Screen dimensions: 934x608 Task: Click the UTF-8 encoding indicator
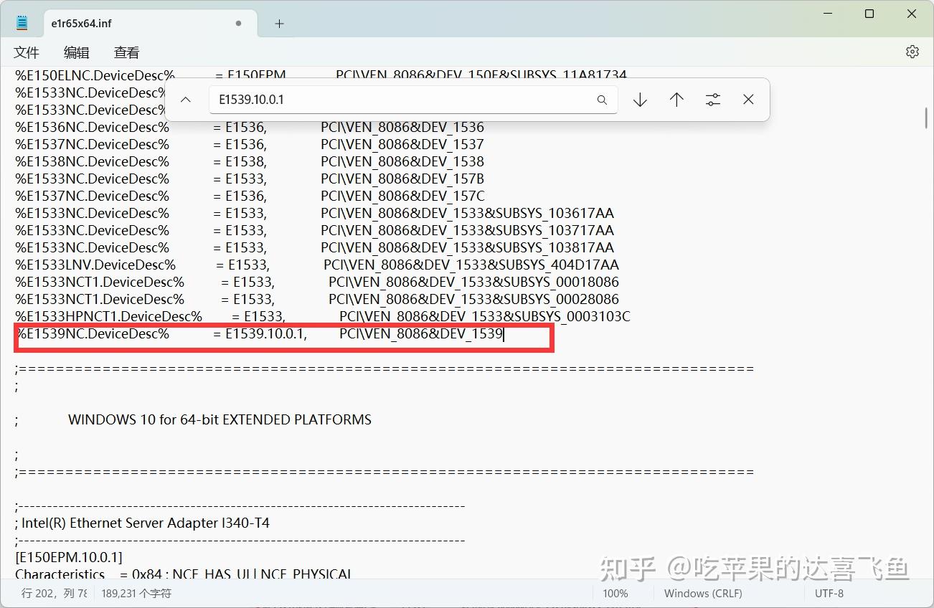829,593
